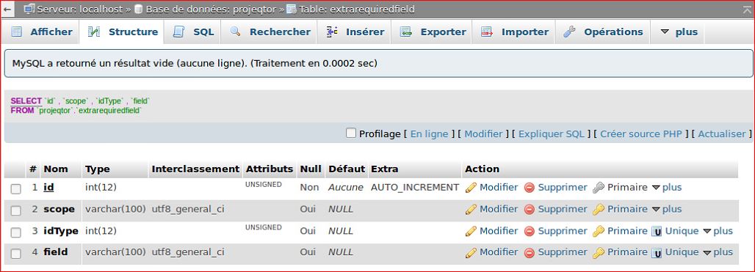The height and width of the screenshot is (272, 755).
Task: Switch to the Structure tab
Action: coord(123,32)
